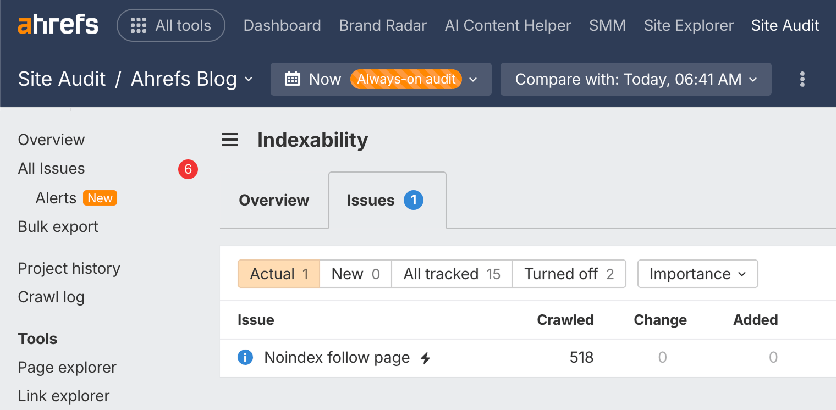Screen dimensions: 836x410
Task: Click the hamburger icon beside Indexability
Action: click(229, 140)
